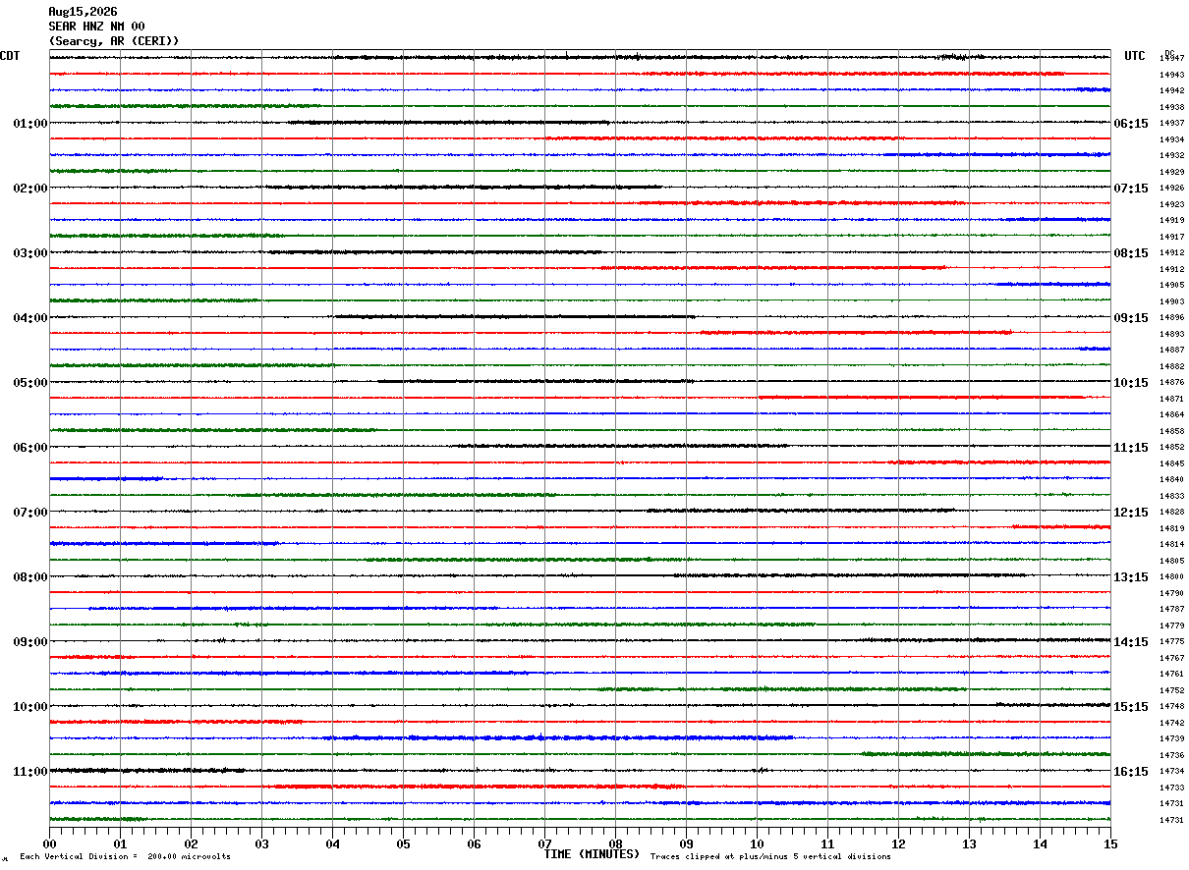Click the Each Vertical Division 200.00 microvolts note
This screenshot has width=1189, height=870.
tap(125, 857)
